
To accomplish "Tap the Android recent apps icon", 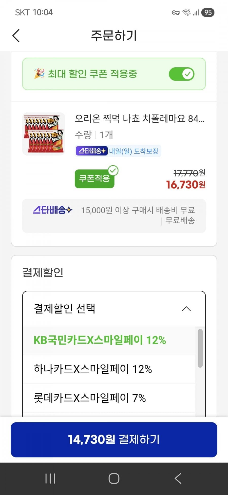I will coord(50,479).
